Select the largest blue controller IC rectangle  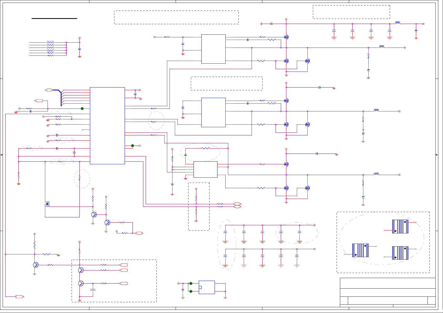click(107, 126)
